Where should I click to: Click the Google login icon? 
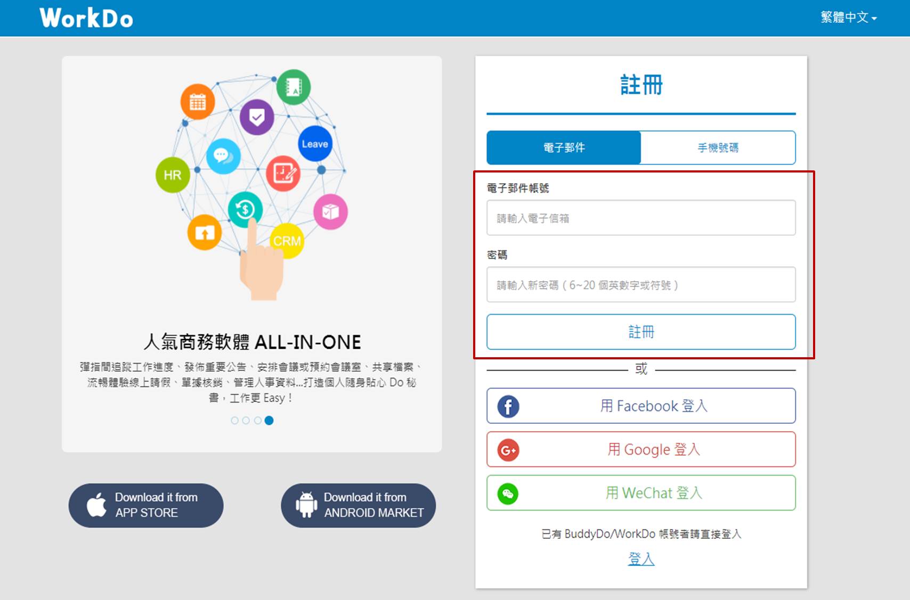[x=508, y=449]
